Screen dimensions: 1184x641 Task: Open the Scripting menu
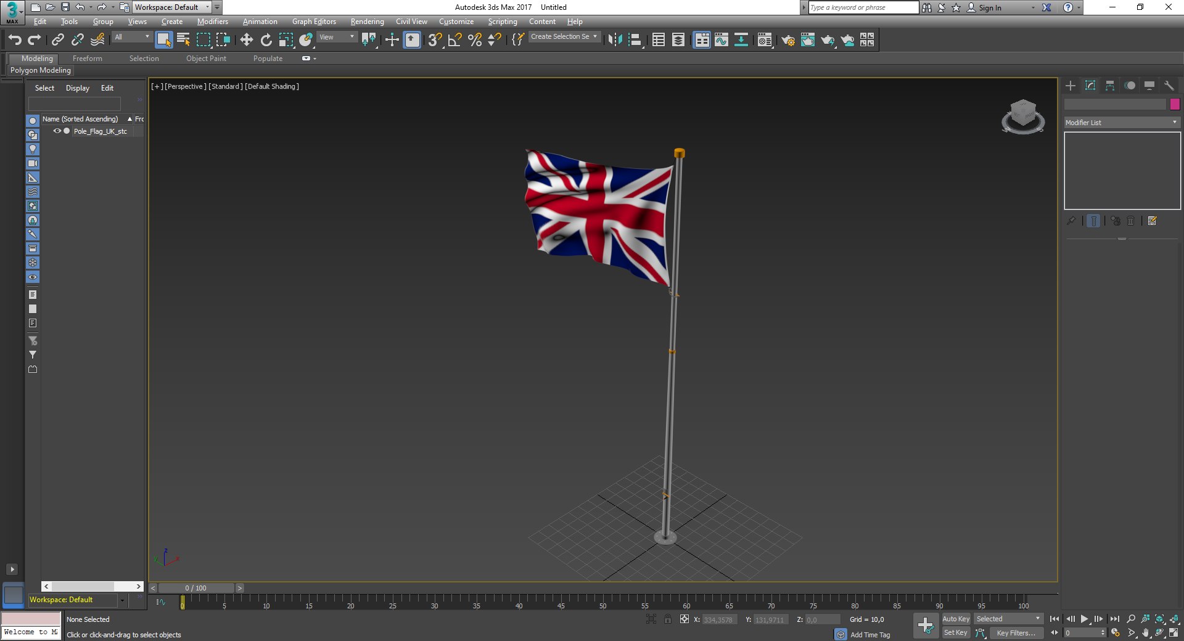(503, 22)
